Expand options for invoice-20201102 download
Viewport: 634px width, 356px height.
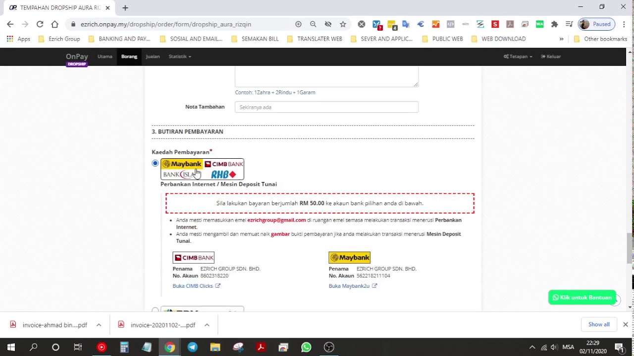click(x=207, y=325)
